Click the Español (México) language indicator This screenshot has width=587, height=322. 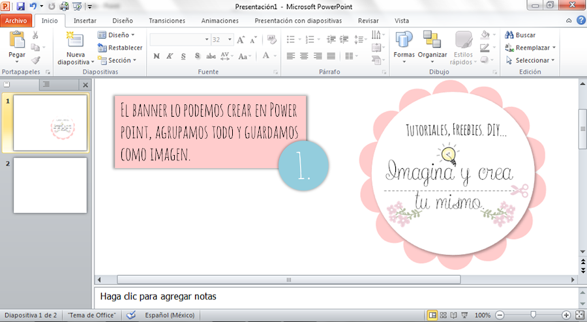(x=170, y=315)
